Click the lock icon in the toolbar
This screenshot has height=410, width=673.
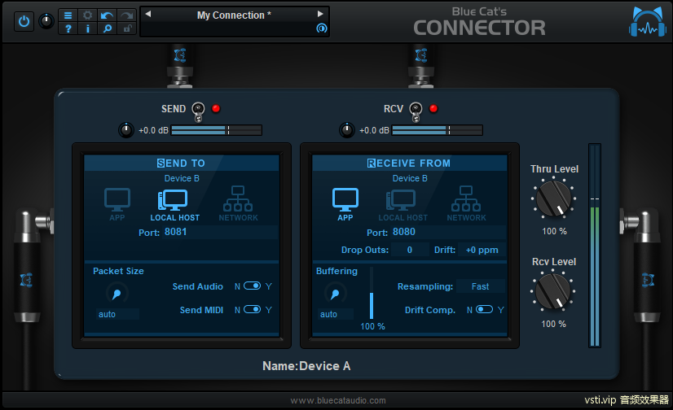[x=126, y=28]
